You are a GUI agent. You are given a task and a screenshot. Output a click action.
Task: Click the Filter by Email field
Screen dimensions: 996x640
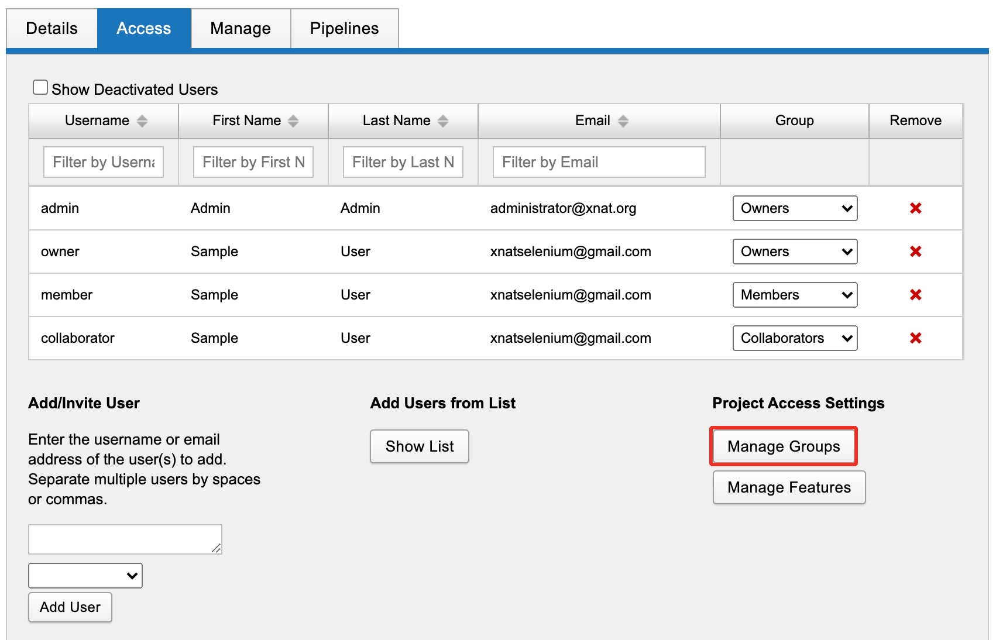pyautogui.click(x=598, y=162)
